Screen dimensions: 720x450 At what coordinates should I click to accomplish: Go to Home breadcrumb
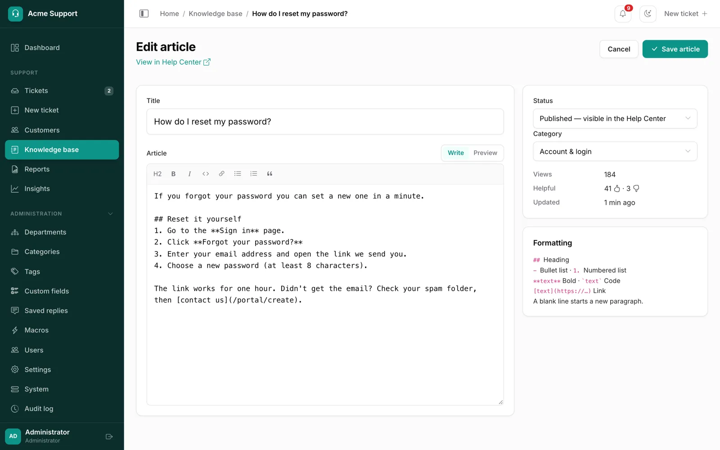click(169, 13)
